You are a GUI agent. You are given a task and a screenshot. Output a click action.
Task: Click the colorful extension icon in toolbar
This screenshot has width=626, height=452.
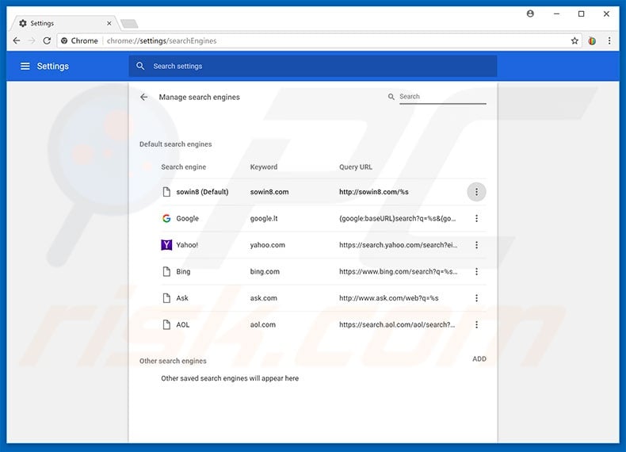tap(592, 40)
